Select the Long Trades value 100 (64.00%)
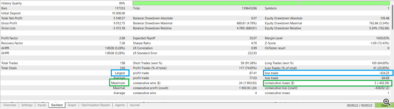Image resolution: width=394 pixels, height=109 pixels. (380, 63)
